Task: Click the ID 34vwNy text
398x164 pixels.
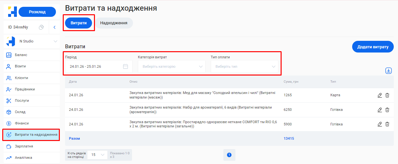Action: tap(18, 27)
